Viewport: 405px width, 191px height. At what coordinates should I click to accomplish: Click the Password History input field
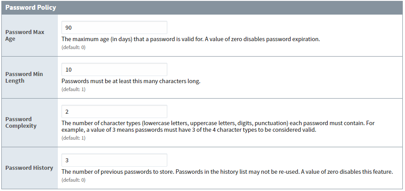point(114,160)
